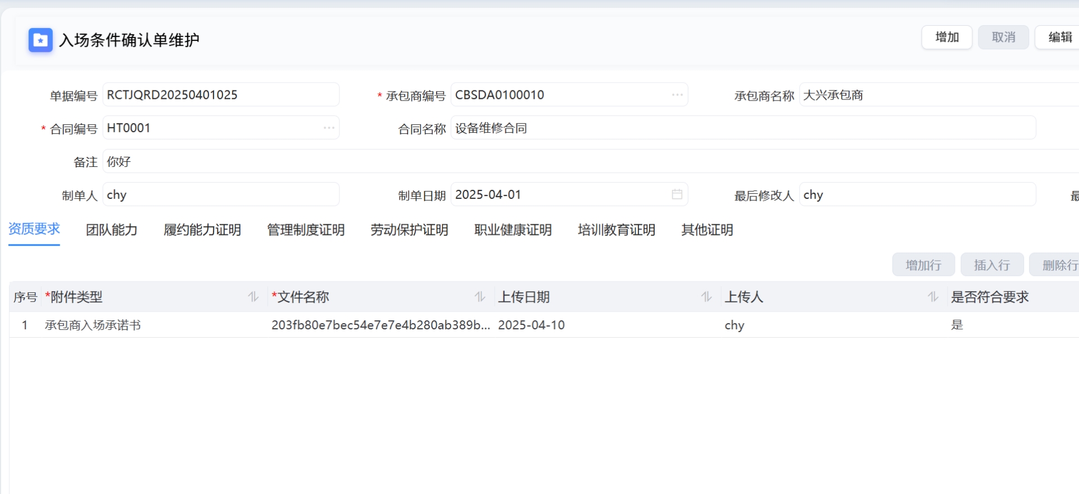Open the 履约能力证明 tab

[202, 230]
